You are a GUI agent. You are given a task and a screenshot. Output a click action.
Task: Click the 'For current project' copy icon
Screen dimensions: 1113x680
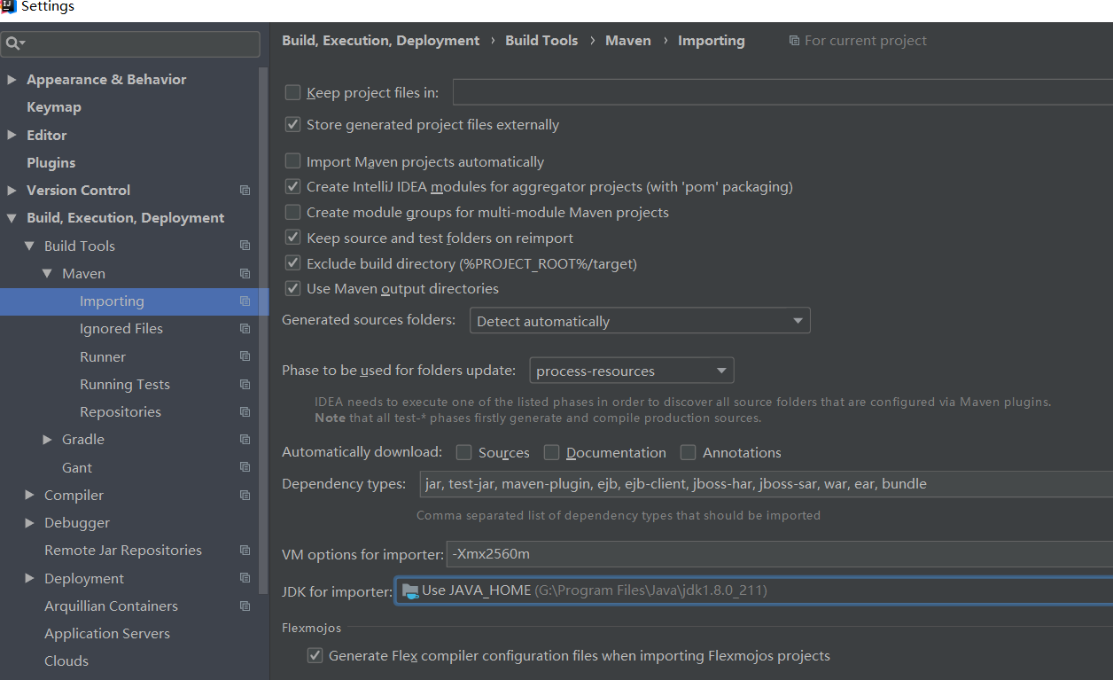(x=794, y=41)
